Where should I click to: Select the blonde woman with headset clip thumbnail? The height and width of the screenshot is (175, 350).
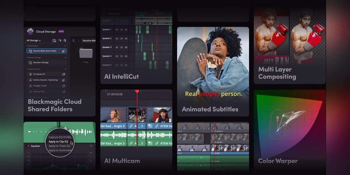(113, 115)
